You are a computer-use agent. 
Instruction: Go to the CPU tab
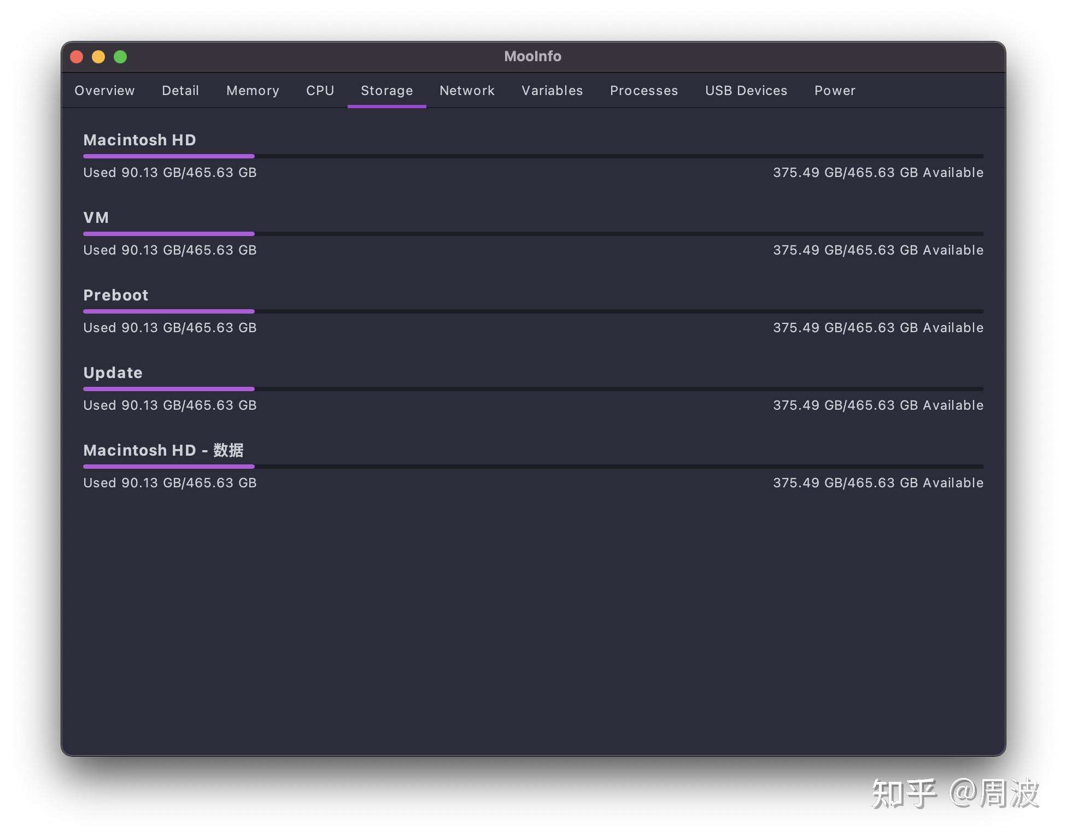pyautogui.click(x=320, y=91)
